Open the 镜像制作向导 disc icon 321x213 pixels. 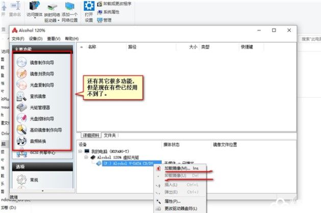click(x=21, y=62)
